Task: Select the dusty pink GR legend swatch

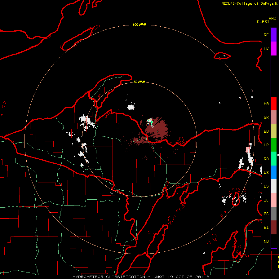Action: click(x=274, y=117)
